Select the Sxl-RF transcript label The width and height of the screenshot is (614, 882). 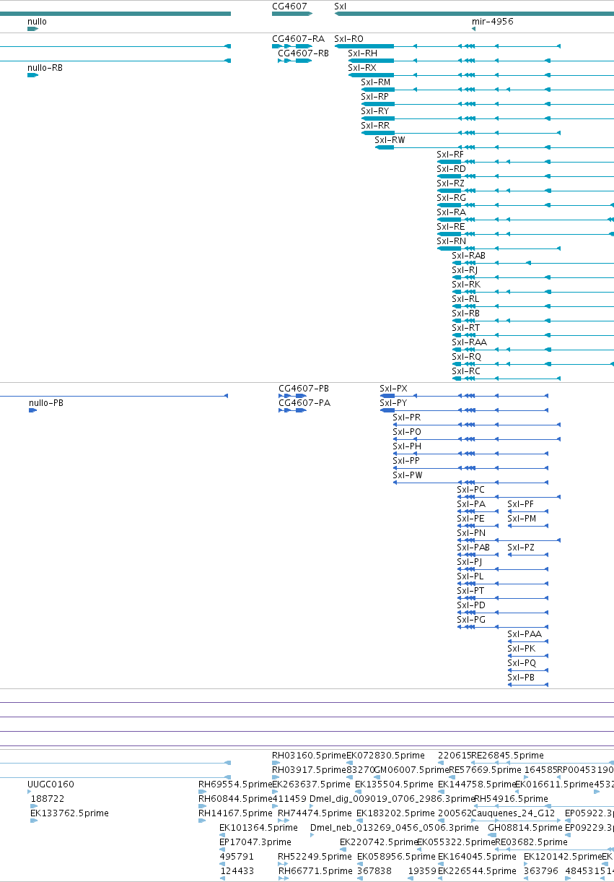(x=450, y=154)
